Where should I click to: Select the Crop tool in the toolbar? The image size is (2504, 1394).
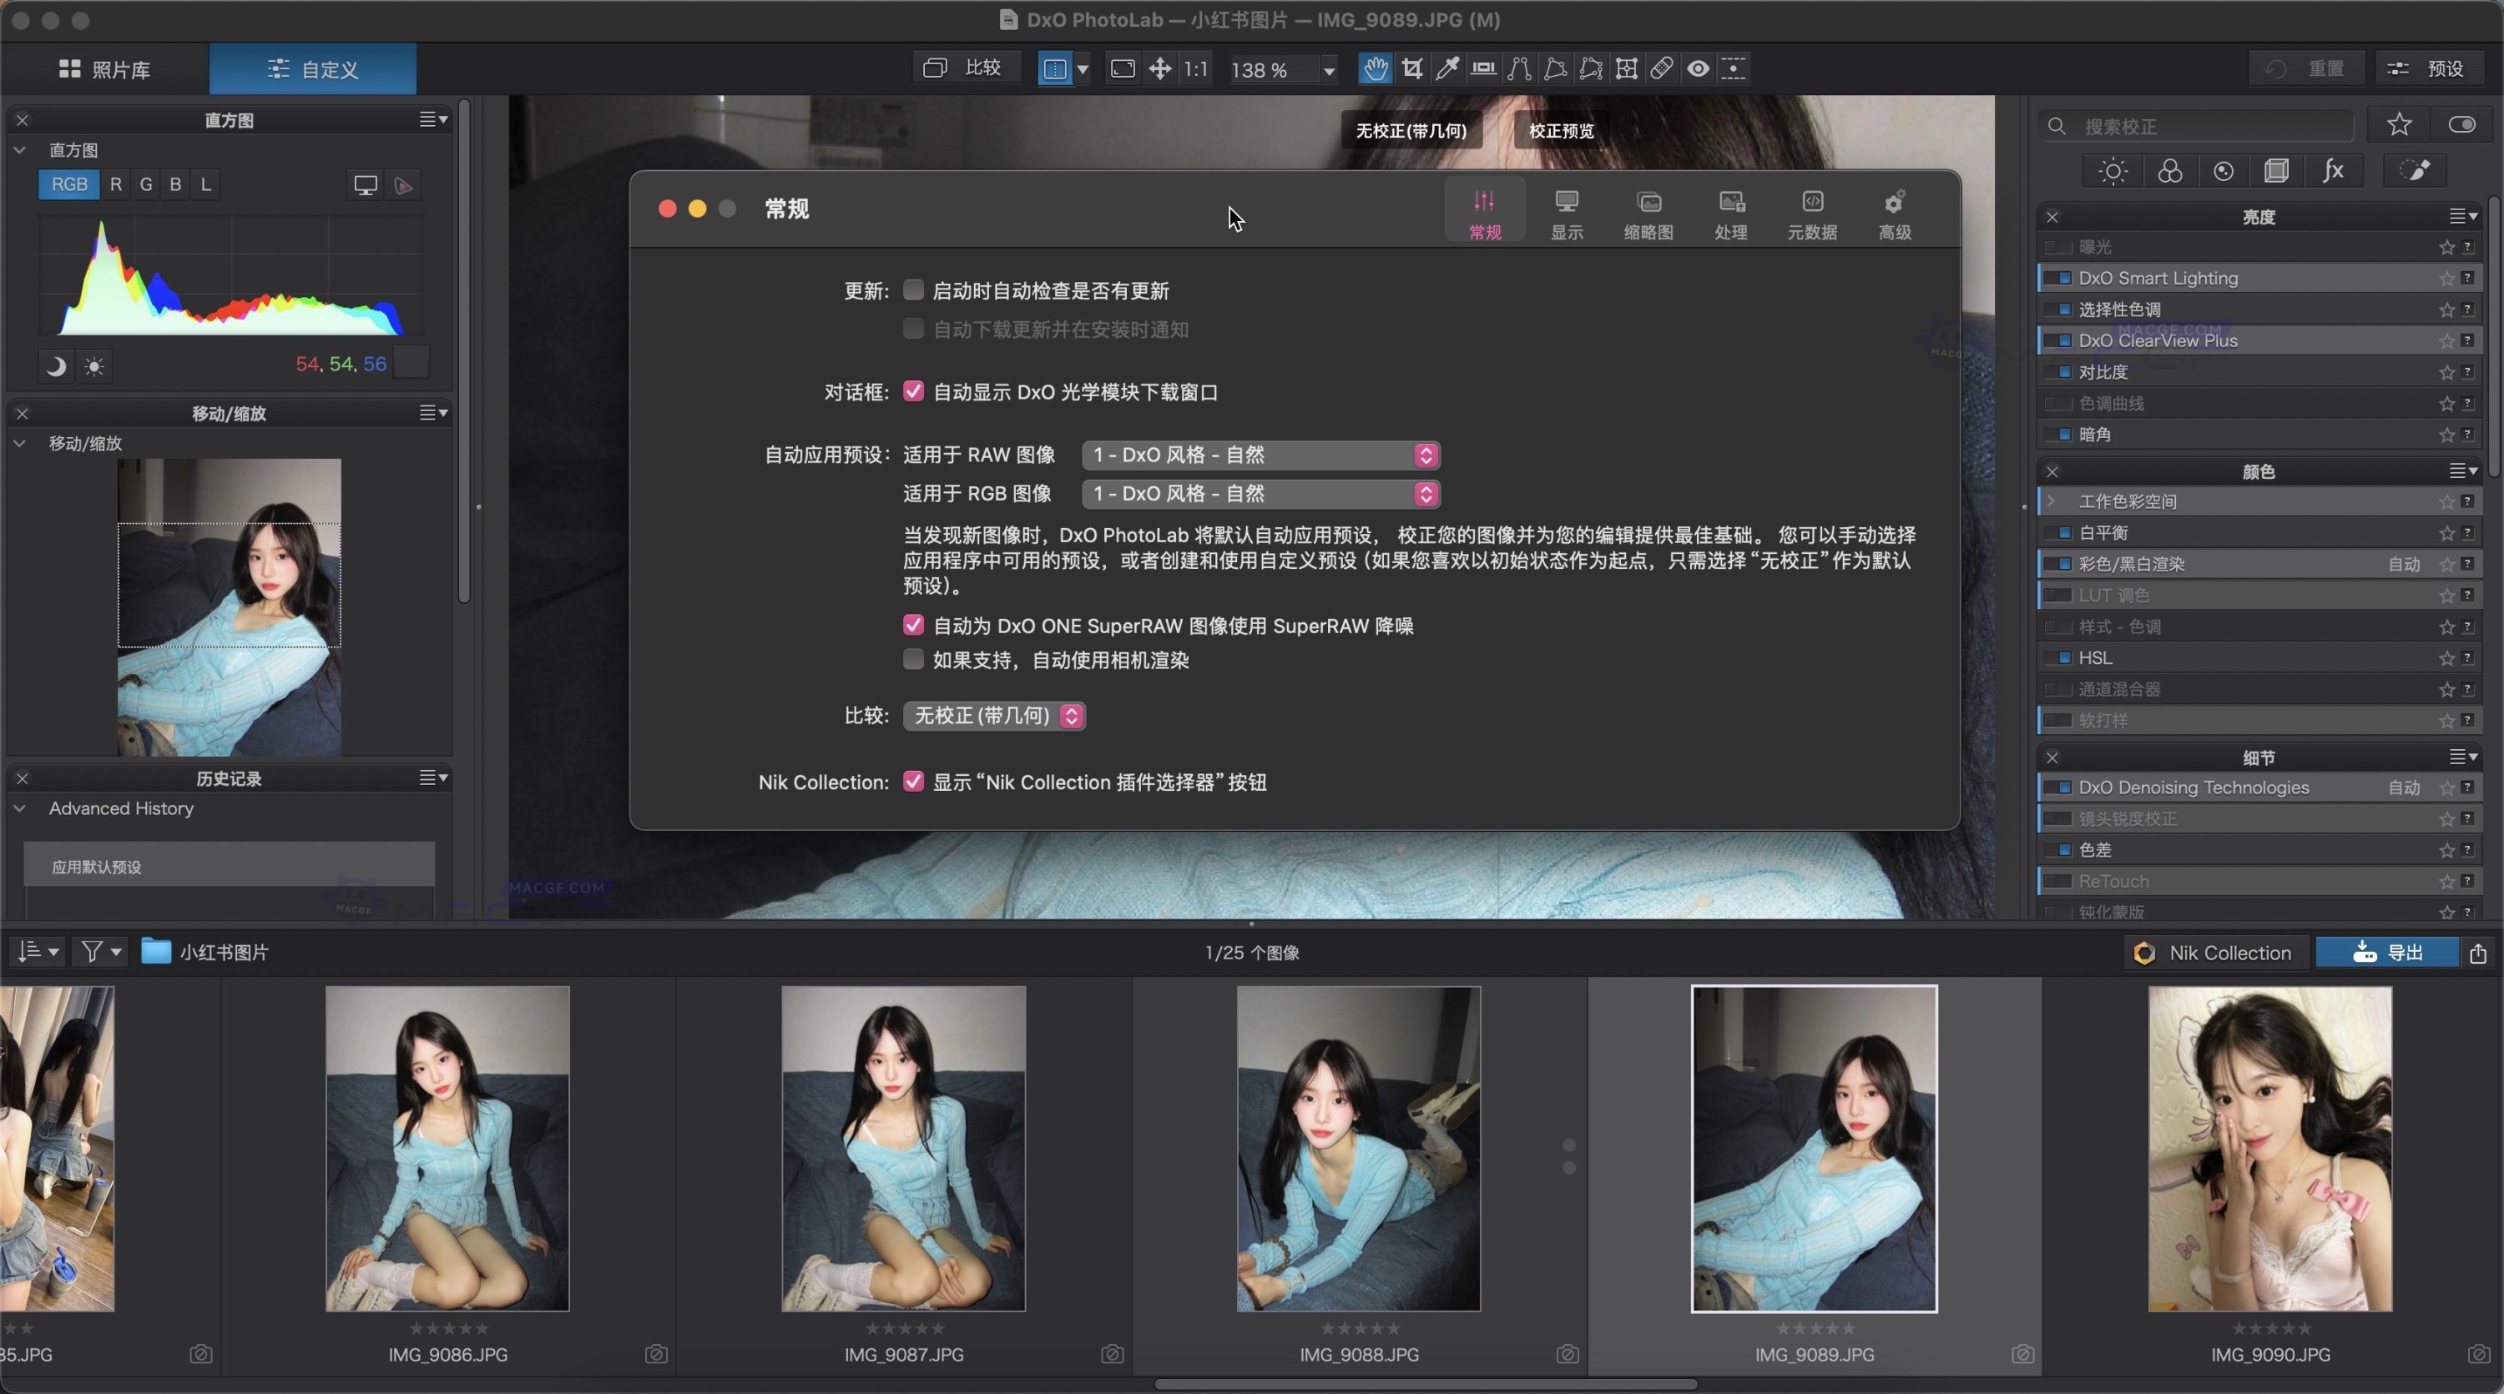click(x=1411, y=69)
